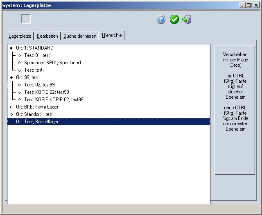
Task: Maximize the Lagerplätze window
Action: [x=249, y=5]
